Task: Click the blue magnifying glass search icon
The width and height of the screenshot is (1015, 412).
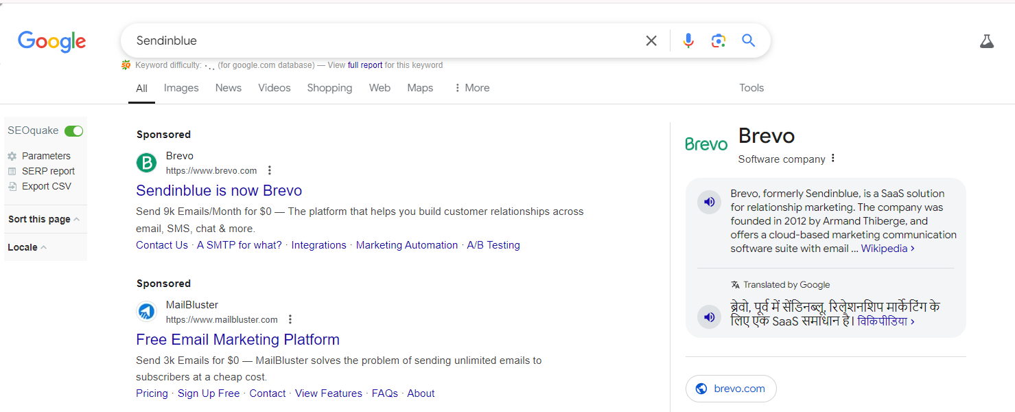Action: pyautogui.click(x=748, y=41)
